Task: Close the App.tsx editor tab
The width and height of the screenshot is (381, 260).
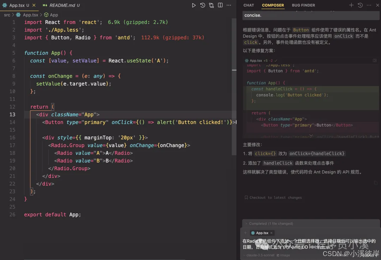Action: tap(34, 5)
